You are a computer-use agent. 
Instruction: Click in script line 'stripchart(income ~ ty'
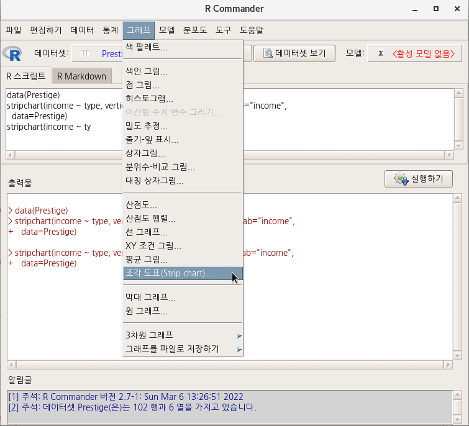(48, 127)
